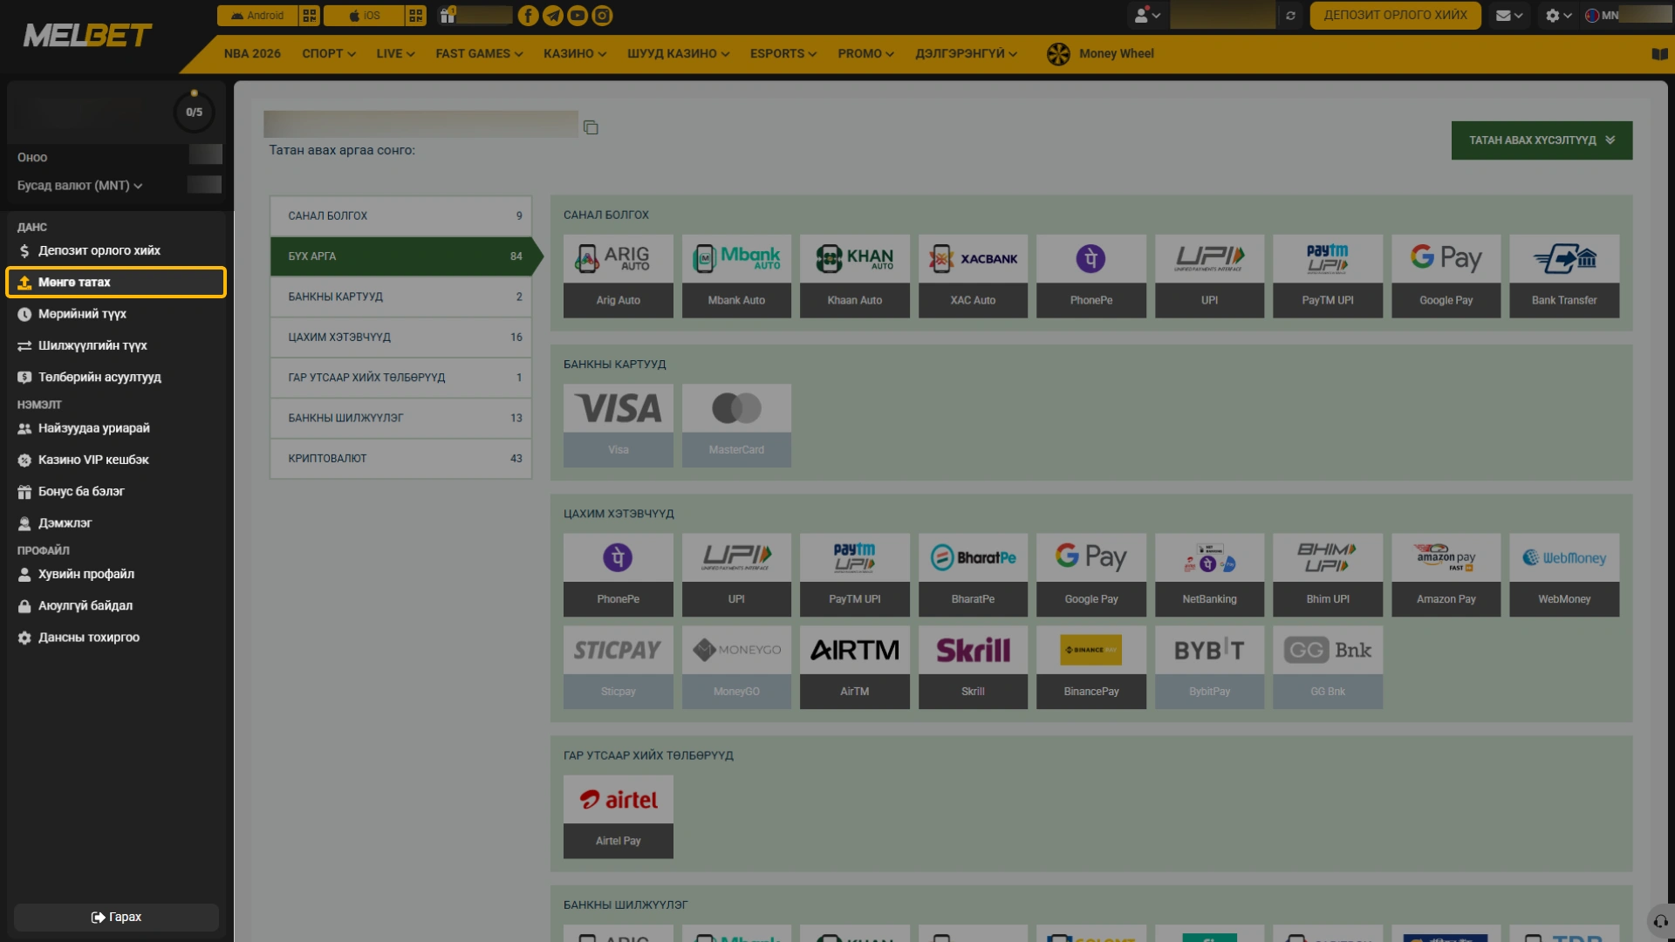Screen dimensions: 1675x942
Task: Expand the PROMO menu dropdown
Action: 865,54
